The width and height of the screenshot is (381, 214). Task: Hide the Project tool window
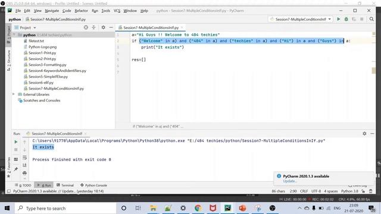tap(111, 27)
